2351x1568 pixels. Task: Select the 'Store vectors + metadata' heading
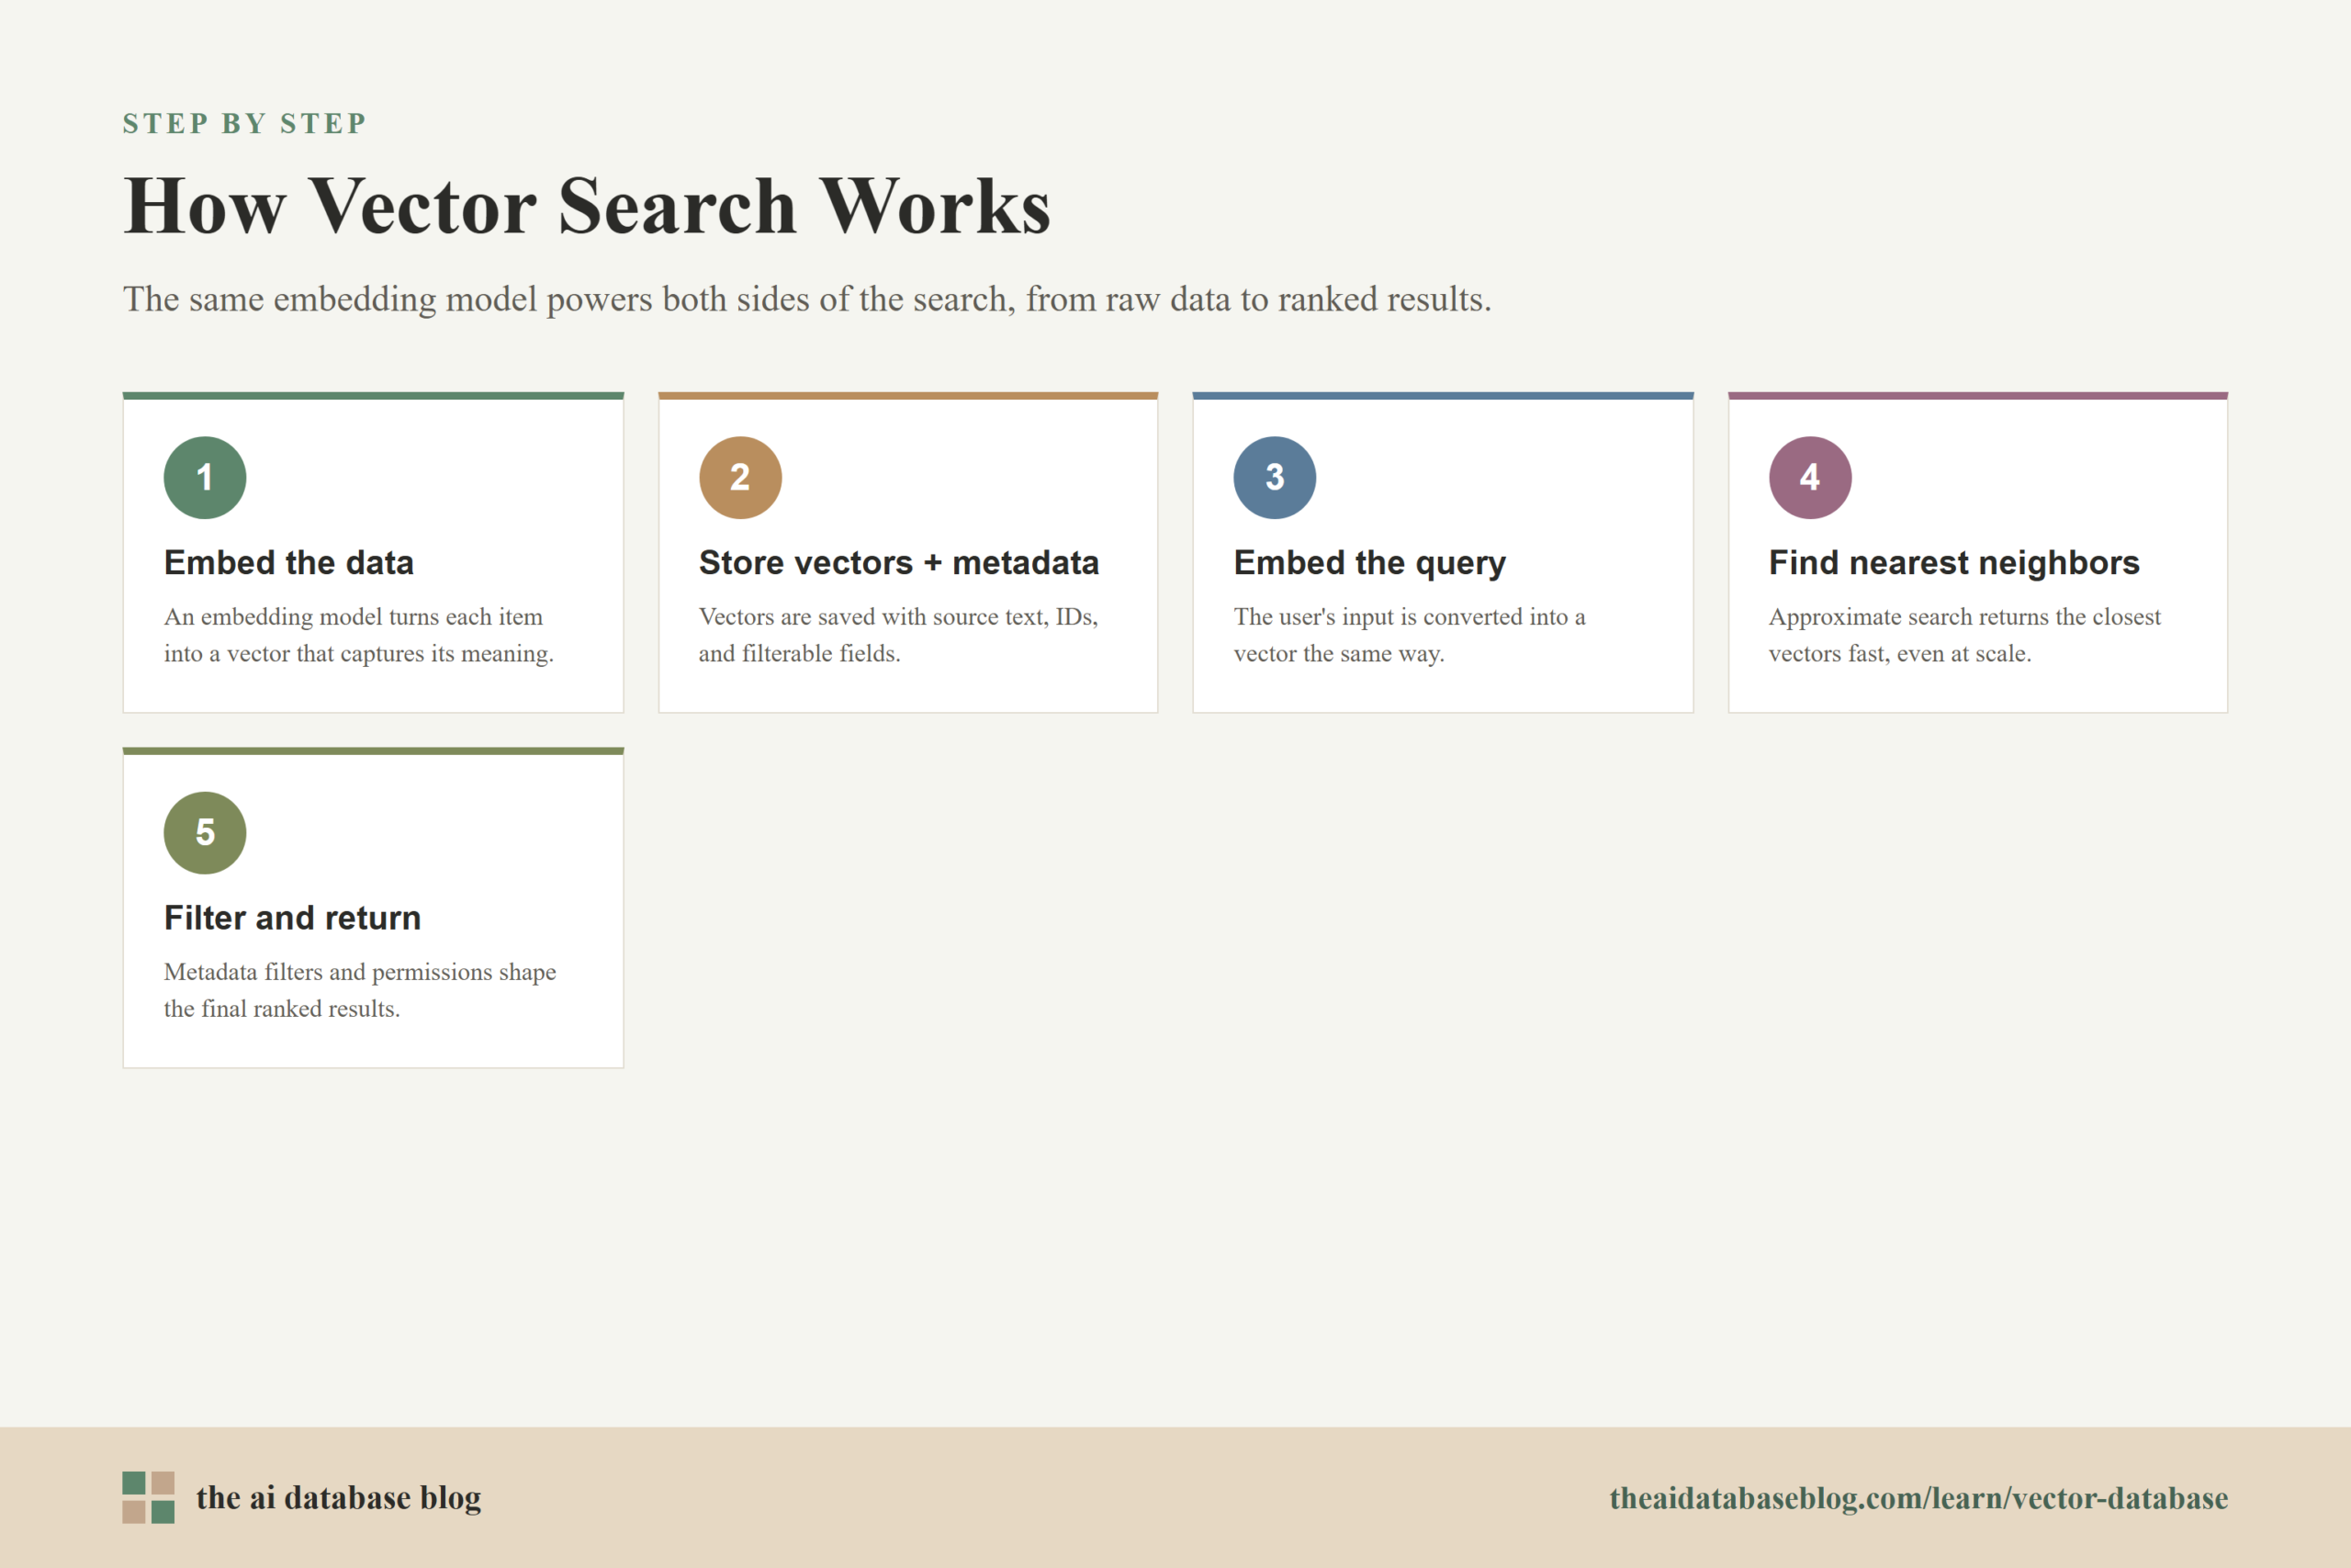click(899, 563)
